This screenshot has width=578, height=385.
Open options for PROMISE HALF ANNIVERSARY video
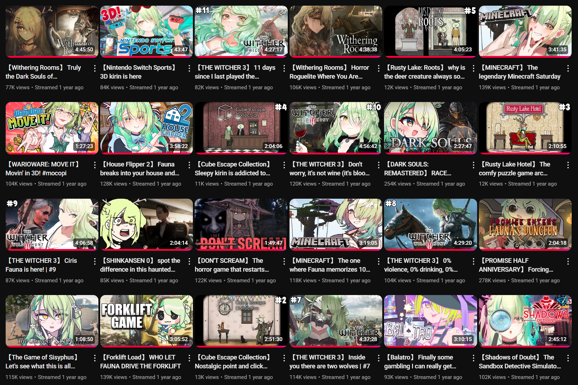(568, 261)
